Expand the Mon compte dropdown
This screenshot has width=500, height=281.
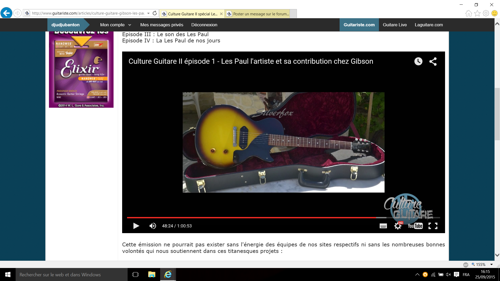pos(116,25)
